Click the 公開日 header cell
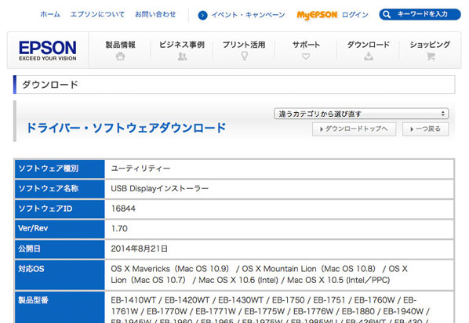This screenshot has width=469, height=323. [x=60, y=249]
